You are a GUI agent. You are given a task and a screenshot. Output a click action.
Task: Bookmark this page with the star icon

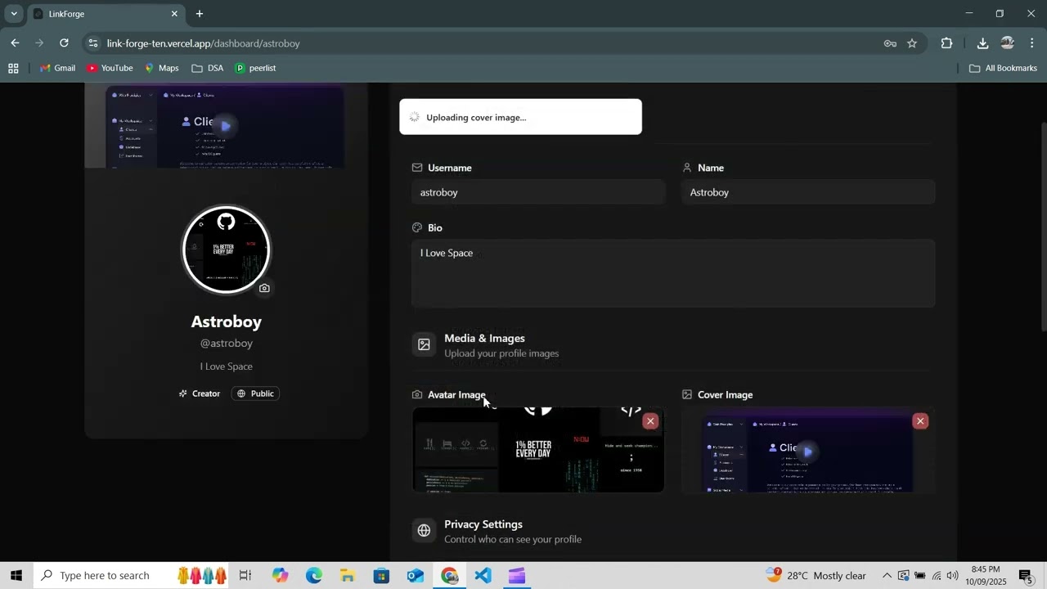tap(912, 43)
